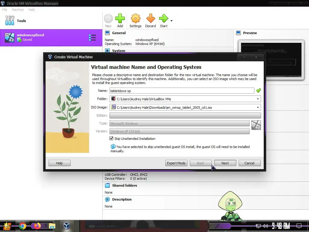Open File Explorer from the taskbar
The width and height of the screenshot is (309, 232).
pos(52,226)
